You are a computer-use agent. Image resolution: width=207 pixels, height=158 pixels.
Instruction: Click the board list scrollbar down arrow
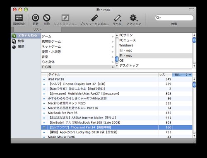194,66
